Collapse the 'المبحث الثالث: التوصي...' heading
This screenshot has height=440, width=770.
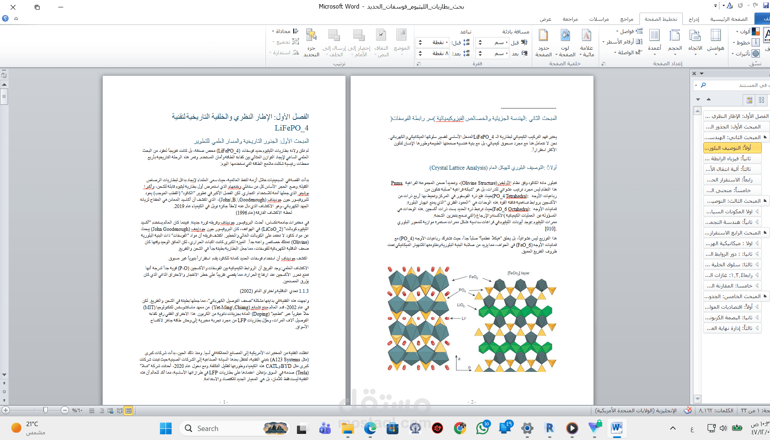click(x=765, y=201)
